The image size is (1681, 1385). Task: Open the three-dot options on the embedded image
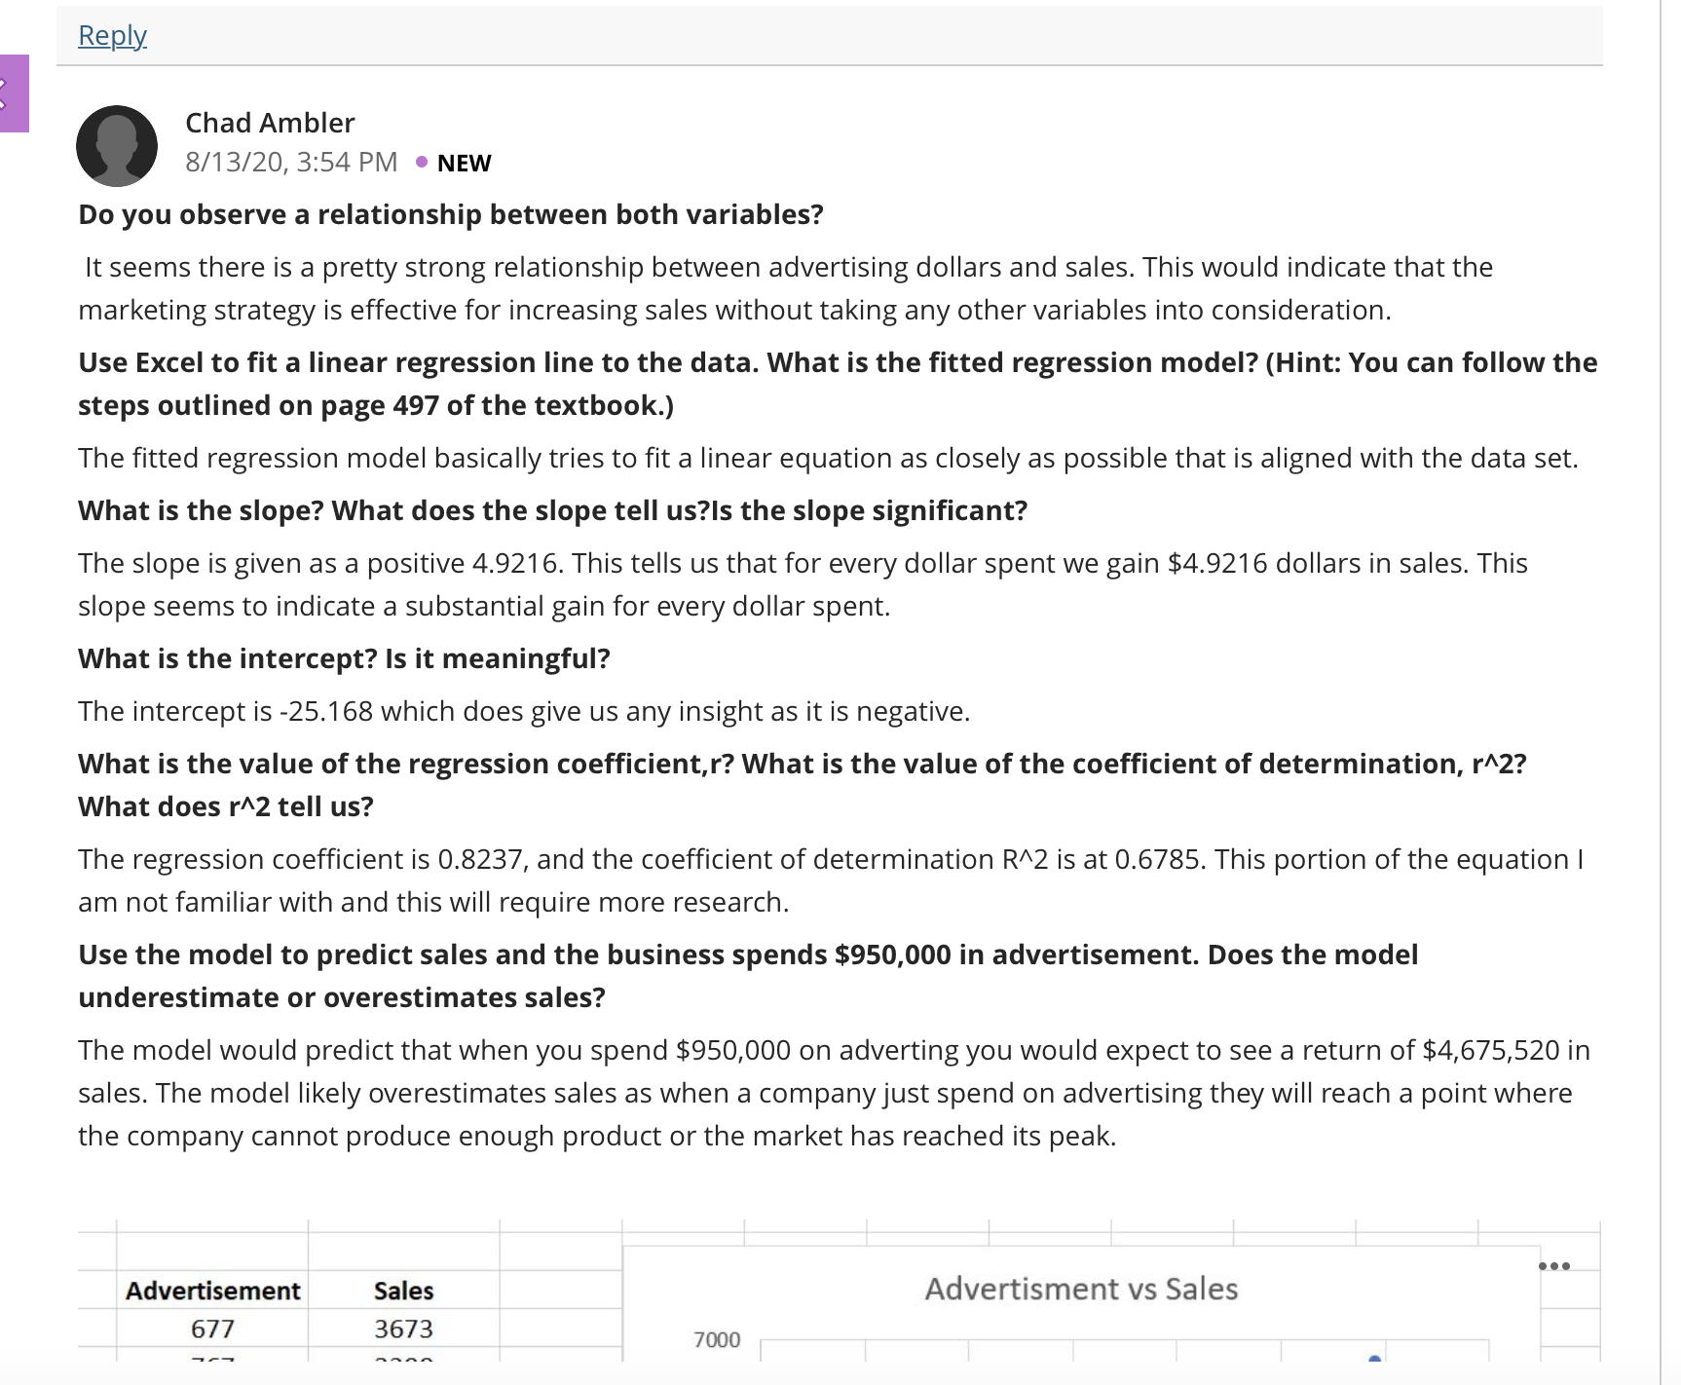coord(1553,1266)
